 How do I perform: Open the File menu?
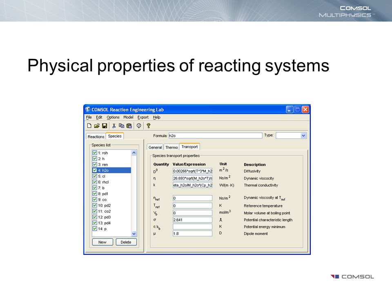[x=89, y=117]
